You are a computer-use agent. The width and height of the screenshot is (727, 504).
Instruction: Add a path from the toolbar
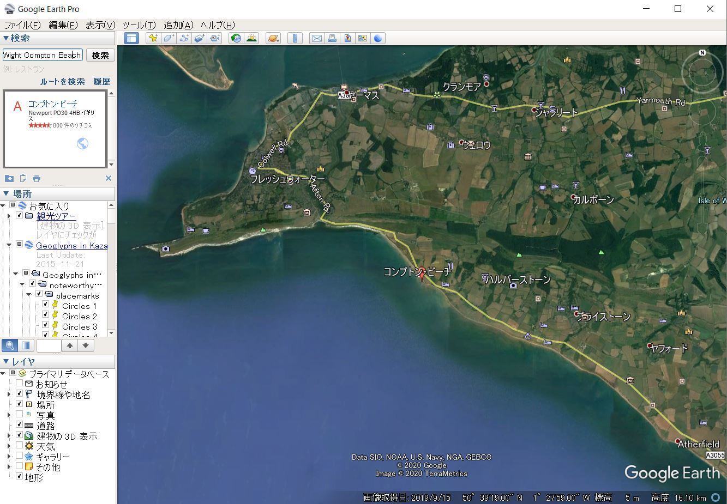coord(184,38)
